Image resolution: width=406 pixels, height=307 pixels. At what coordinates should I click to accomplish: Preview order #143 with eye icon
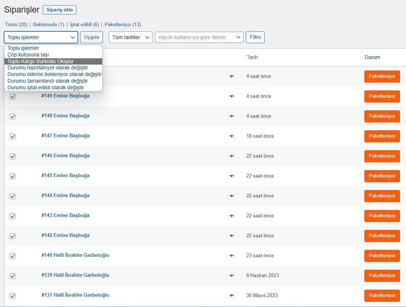point(231,216)
